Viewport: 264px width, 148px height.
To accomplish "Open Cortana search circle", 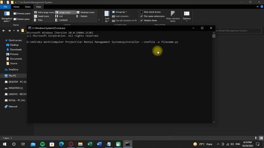I will pos(14,144).
